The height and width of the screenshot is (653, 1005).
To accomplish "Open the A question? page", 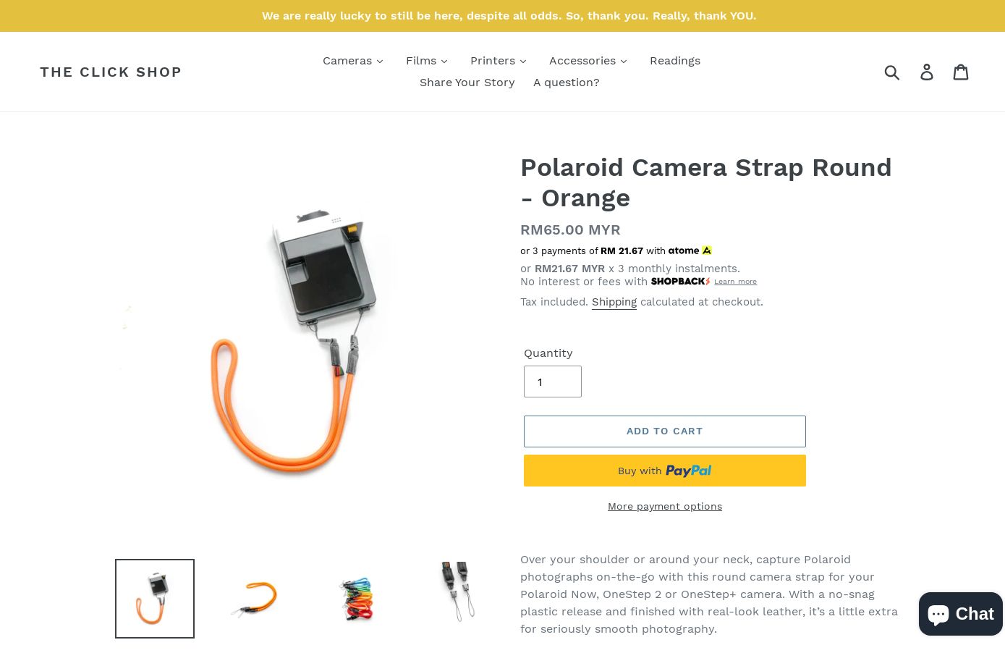I will coord(567,83).
